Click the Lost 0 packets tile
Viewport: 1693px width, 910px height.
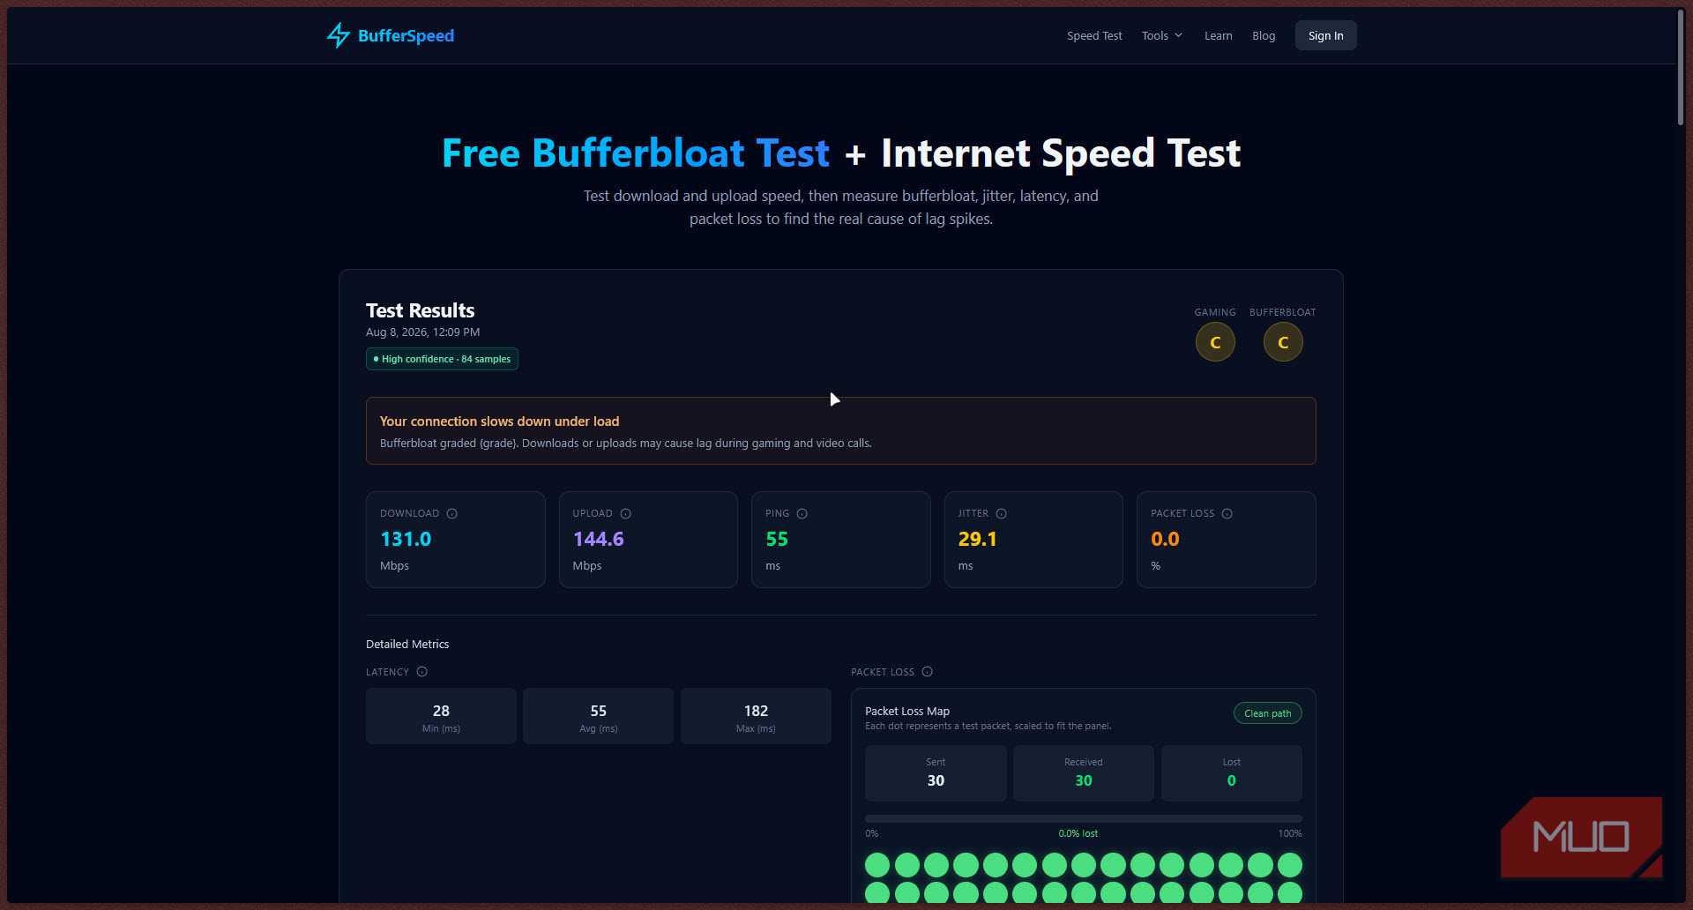1232,773
